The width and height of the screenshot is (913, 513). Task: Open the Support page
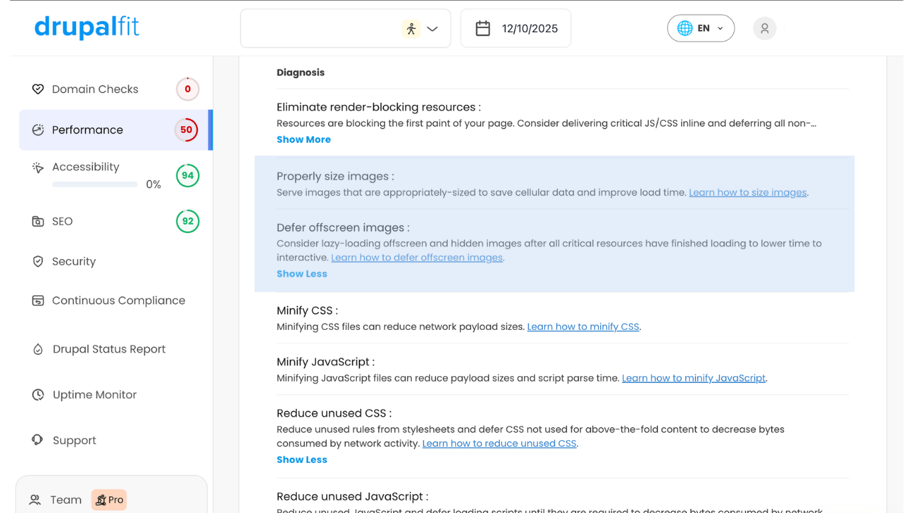coord(74,440)
